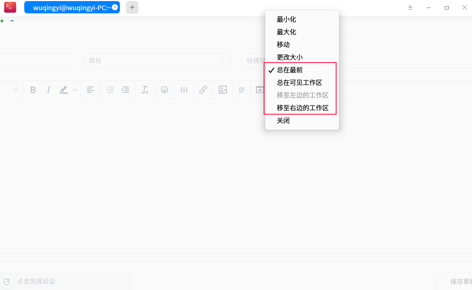Open the terminal hamburger menu

click(x=410, y=8)
